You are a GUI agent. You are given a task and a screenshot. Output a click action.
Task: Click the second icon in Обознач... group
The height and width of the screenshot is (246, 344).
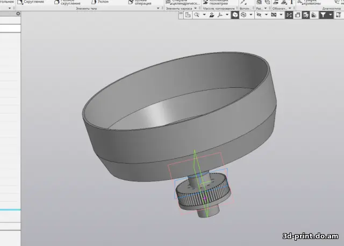(284, 2)
